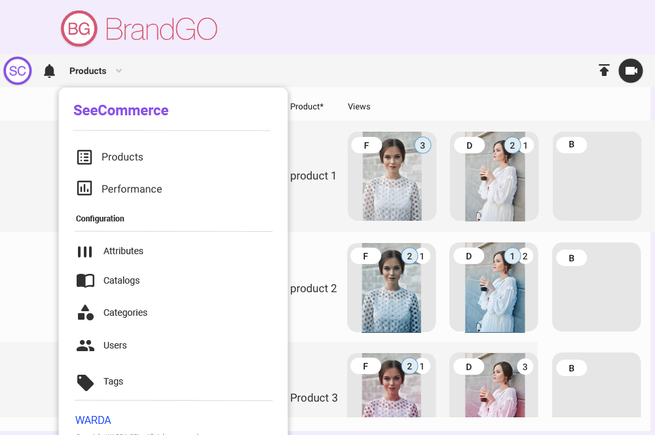Click blue badge 1 on product 2 D view
This screenshot has height=435, width=655.
512,256
